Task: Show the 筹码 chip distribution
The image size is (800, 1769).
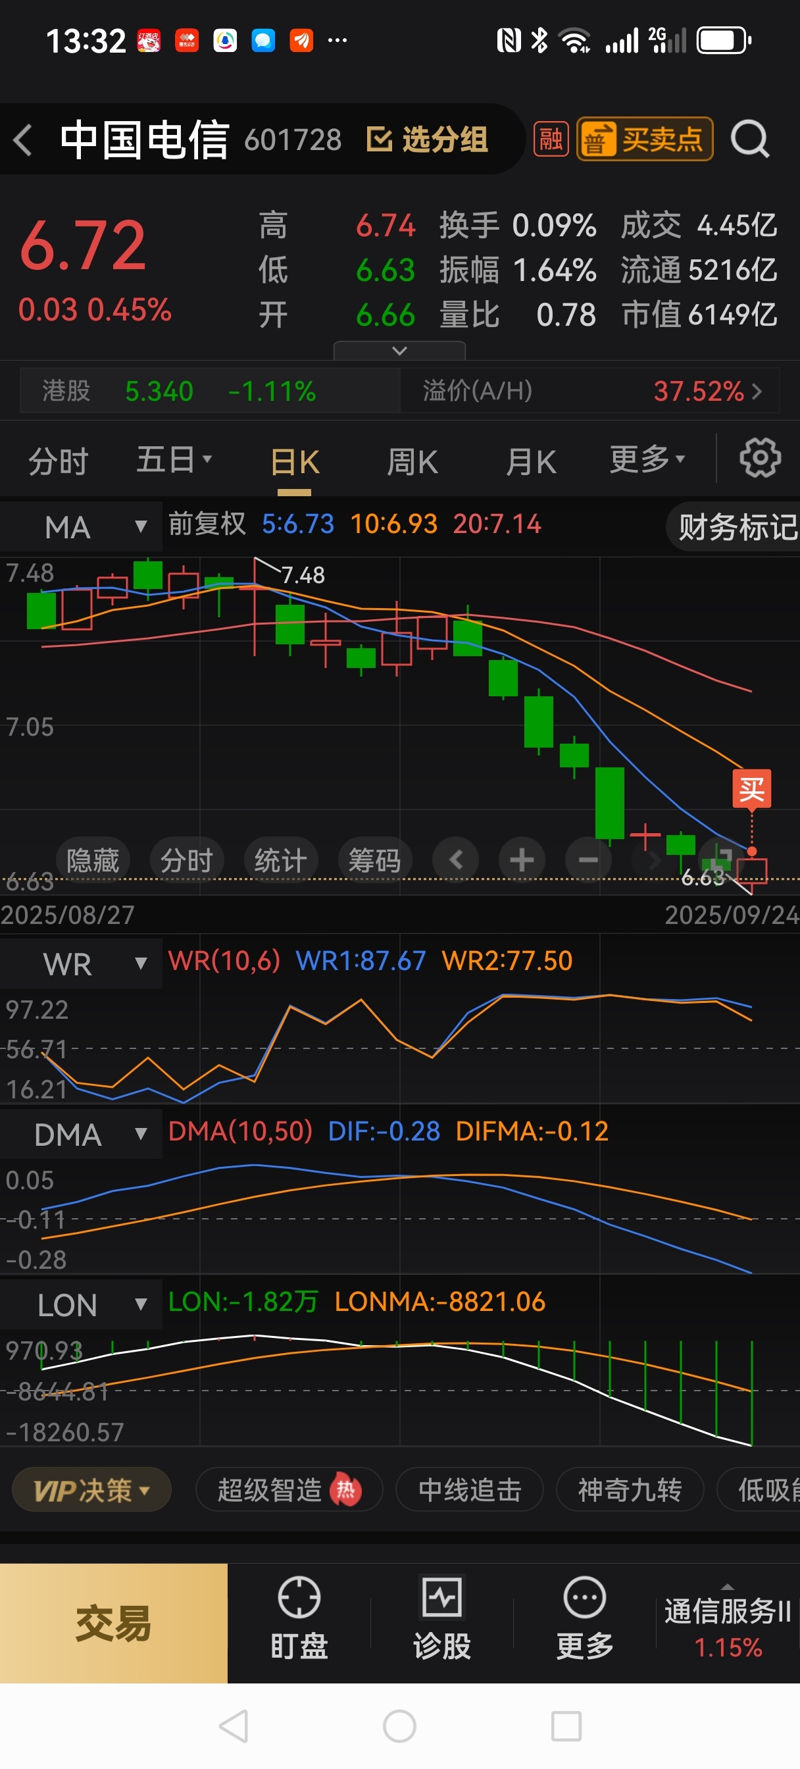Action: click(x=374, y=859)
